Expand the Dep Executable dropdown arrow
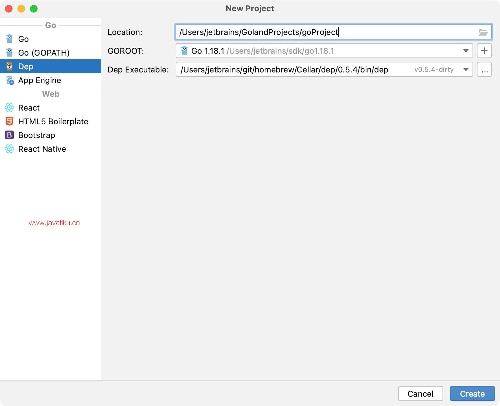Image resolution: width=500 pixels, height=406 pixels. click(x=466, y=70)
